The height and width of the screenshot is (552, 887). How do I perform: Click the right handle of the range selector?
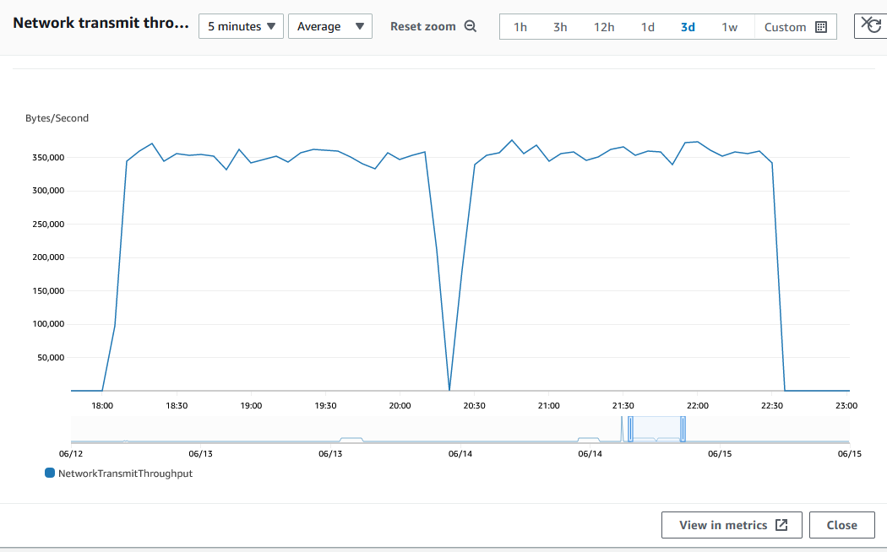pyautogui.click(x=683, y=430)
